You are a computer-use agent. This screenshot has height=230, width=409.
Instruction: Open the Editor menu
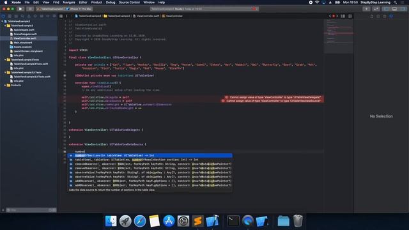click(x=83, y=3)
